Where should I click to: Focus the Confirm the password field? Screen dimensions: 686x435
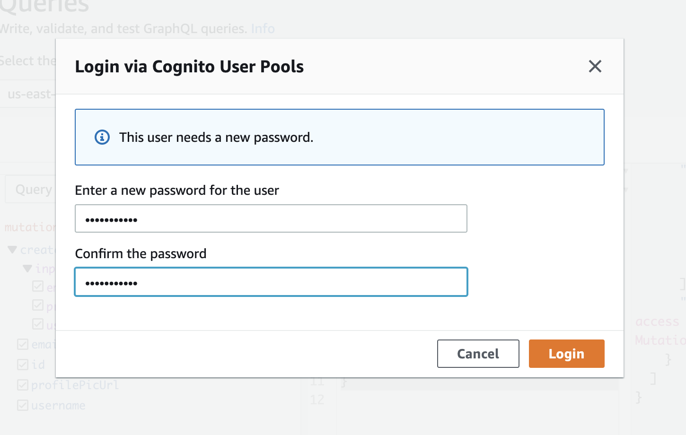tap(271, 282)
